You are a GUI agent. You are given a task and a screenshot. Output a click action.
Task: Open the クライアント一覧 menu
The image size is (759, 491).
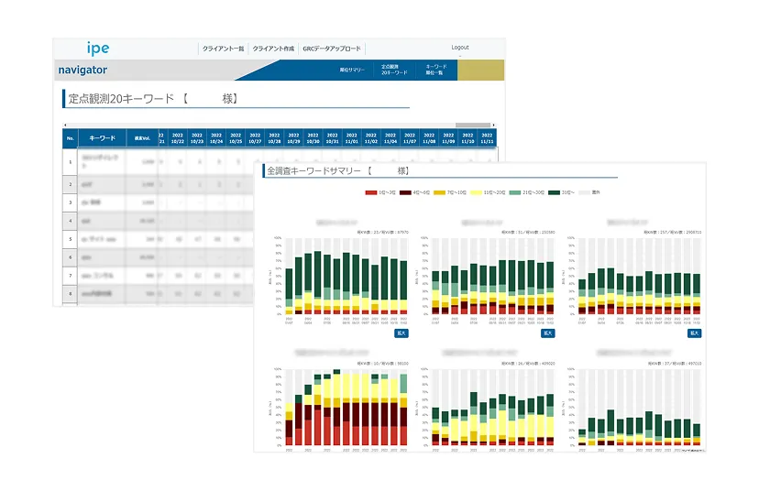pyautogui.click(x=223, y=49)
